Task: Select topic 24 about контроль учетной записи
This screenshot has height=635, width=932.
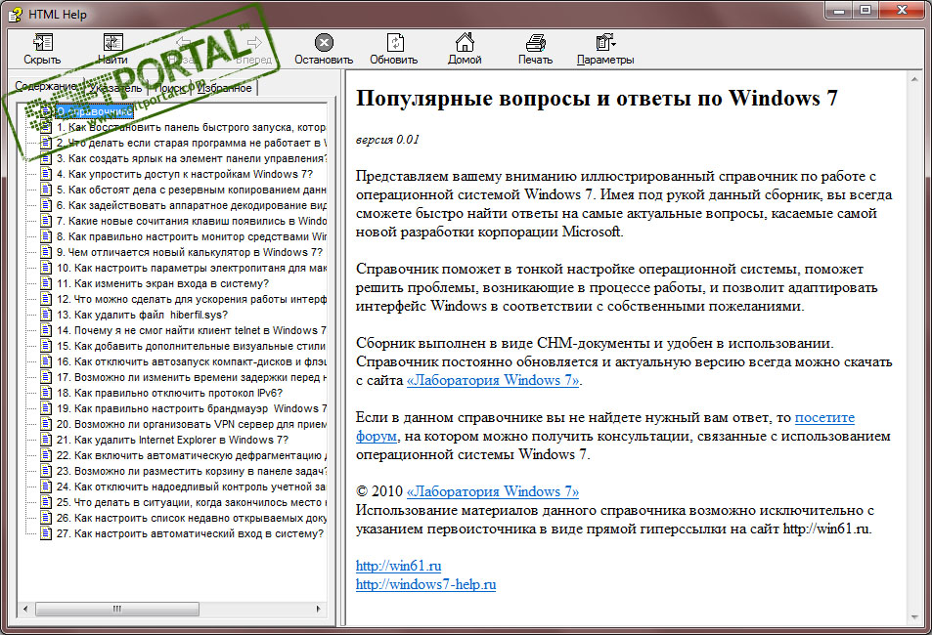Action: coord(192,487)
